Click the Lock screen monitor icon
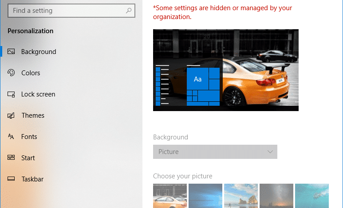Viewport: 343px width, 208px height. click(x=11, y=94)
